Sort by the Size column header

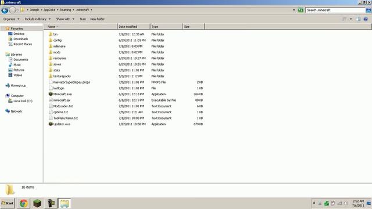pos(194,27)
